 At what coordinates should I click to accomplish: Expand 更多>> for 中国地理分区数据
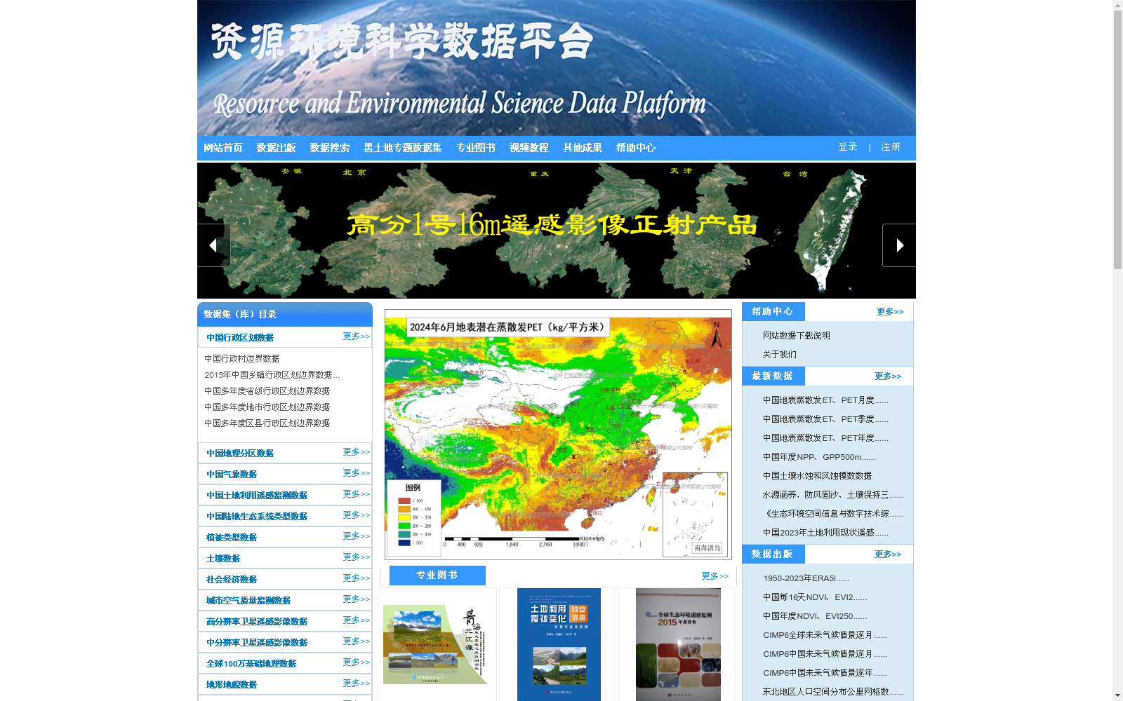[357, 452]
